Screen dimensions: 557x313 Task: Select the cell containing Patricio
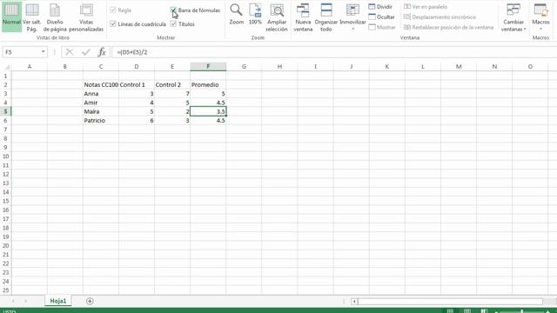pyautogui.click(x=101, y=121)
